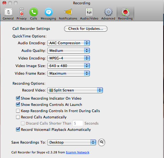The height and width of the screenshot is (158, 164).
Task: Enable Keep Recording Controls In Front
Action: coord(18,111)
